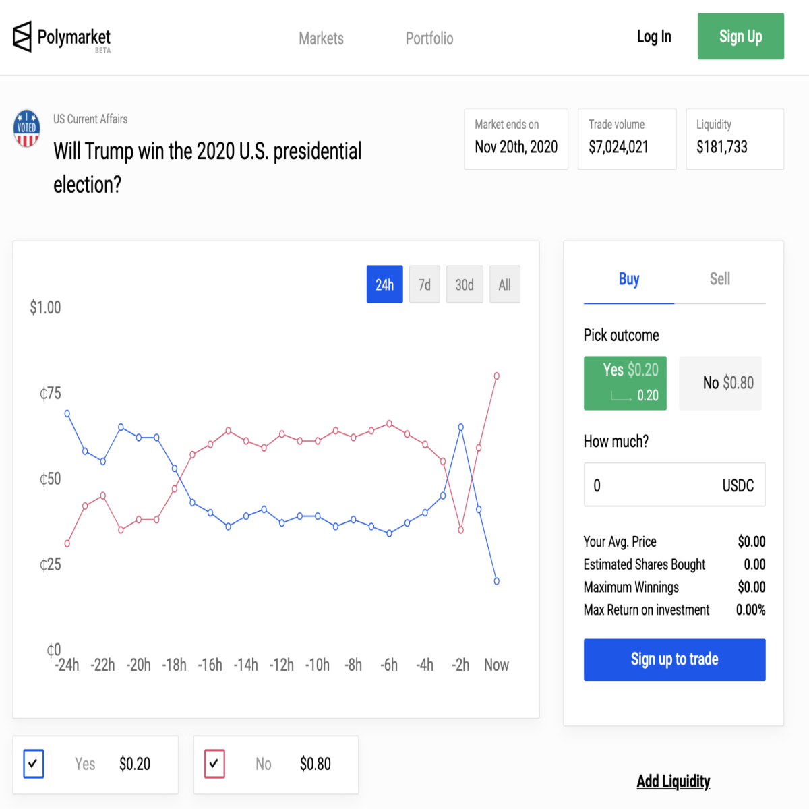Click the Log In link

click(654, 36)
